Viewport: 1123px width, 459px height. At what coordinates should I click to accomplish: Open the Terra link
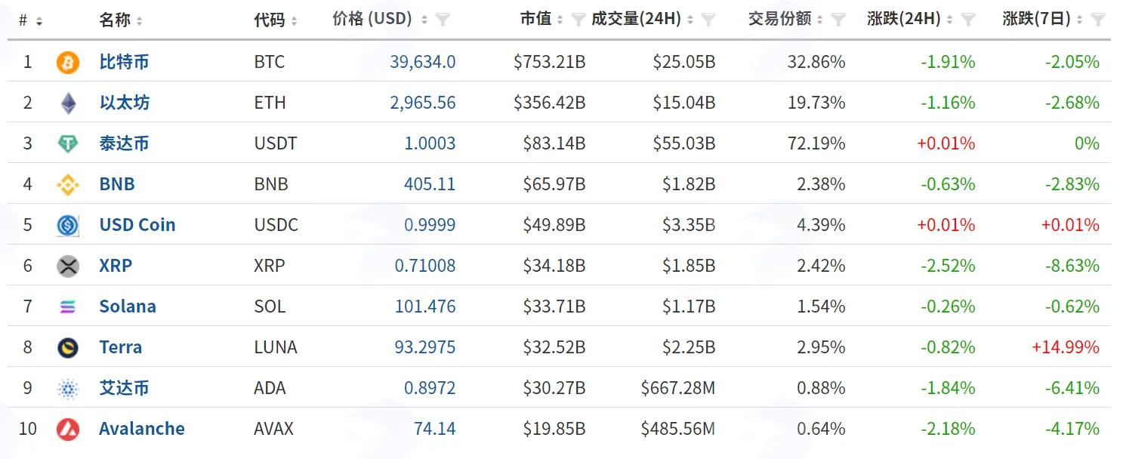tap(121, 347)
